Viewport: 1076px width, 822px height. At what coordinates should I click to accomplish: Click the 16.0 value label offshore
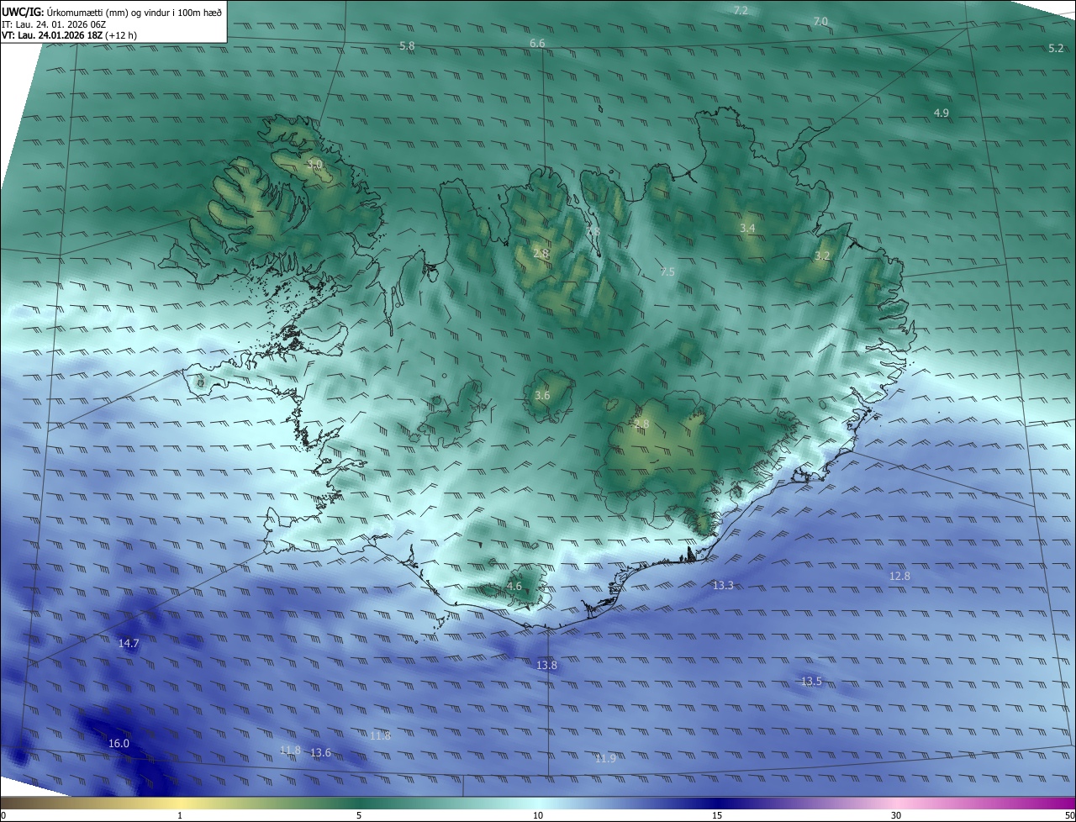click(x=119, y=744)
